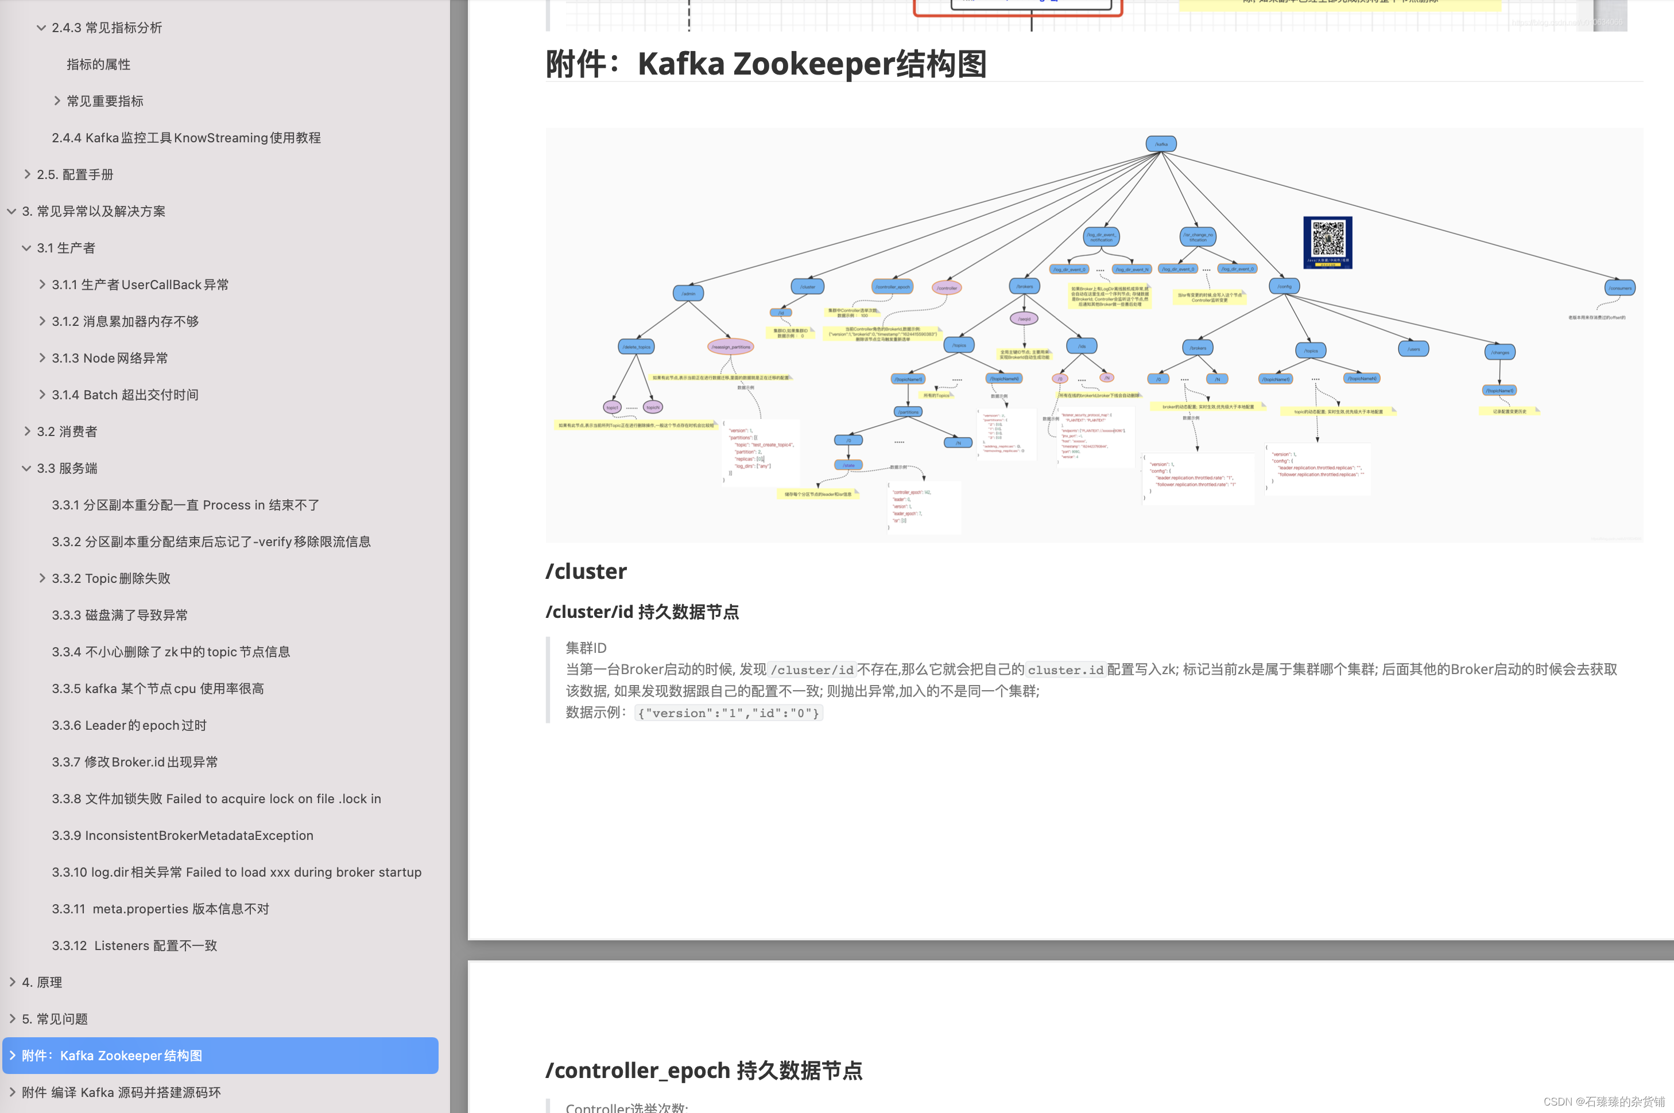Screen dimensions: 1674x1113
Task: Jump to 3.3.5 kafka 某个节点 cpu 使用率很高
Action: (158, 688)
